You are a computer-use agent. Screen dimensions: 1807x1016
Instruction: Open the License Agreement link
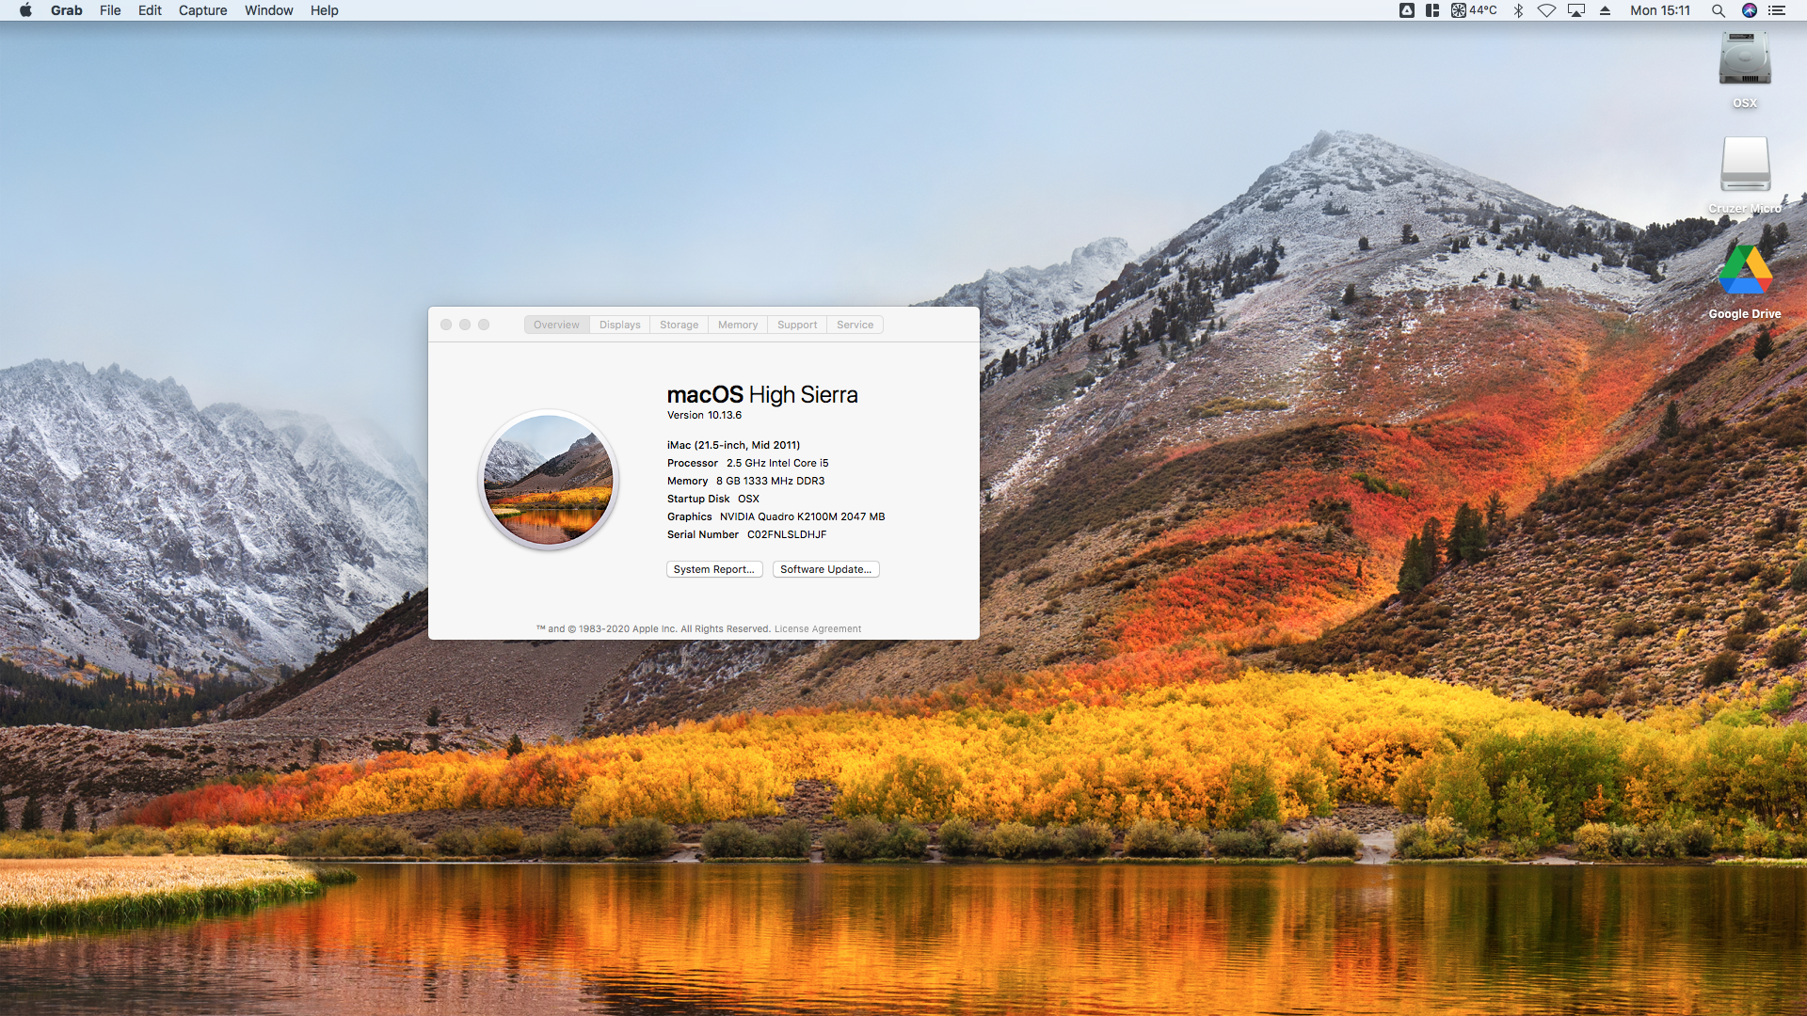coord(817,628)
